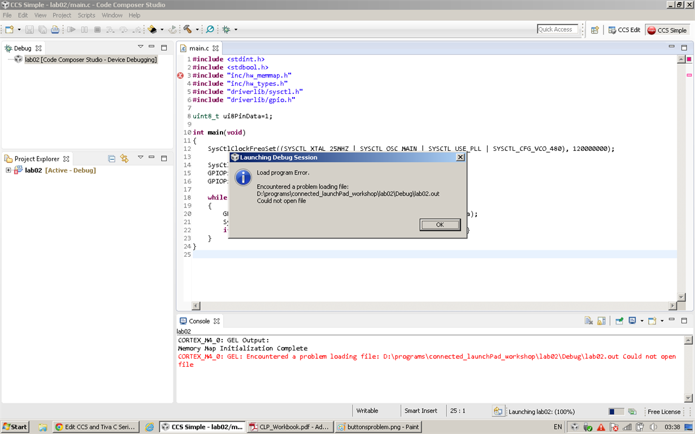This screenshot has height=434, width=695.
Task: Open the Load program dropdown arrow
Action: tap(162, 29)
